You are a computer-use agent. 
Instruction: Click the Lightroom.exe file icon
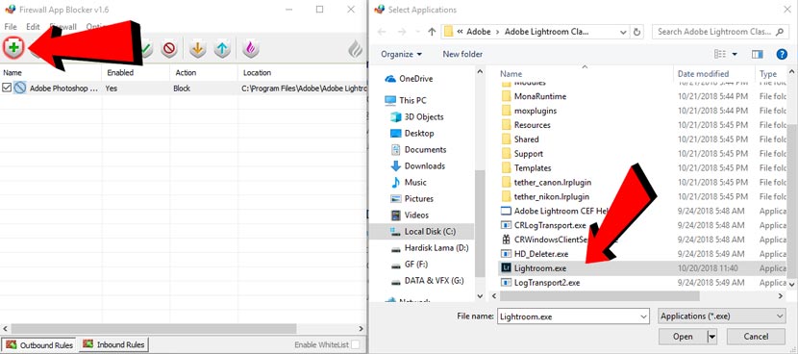tap(506, 268)
